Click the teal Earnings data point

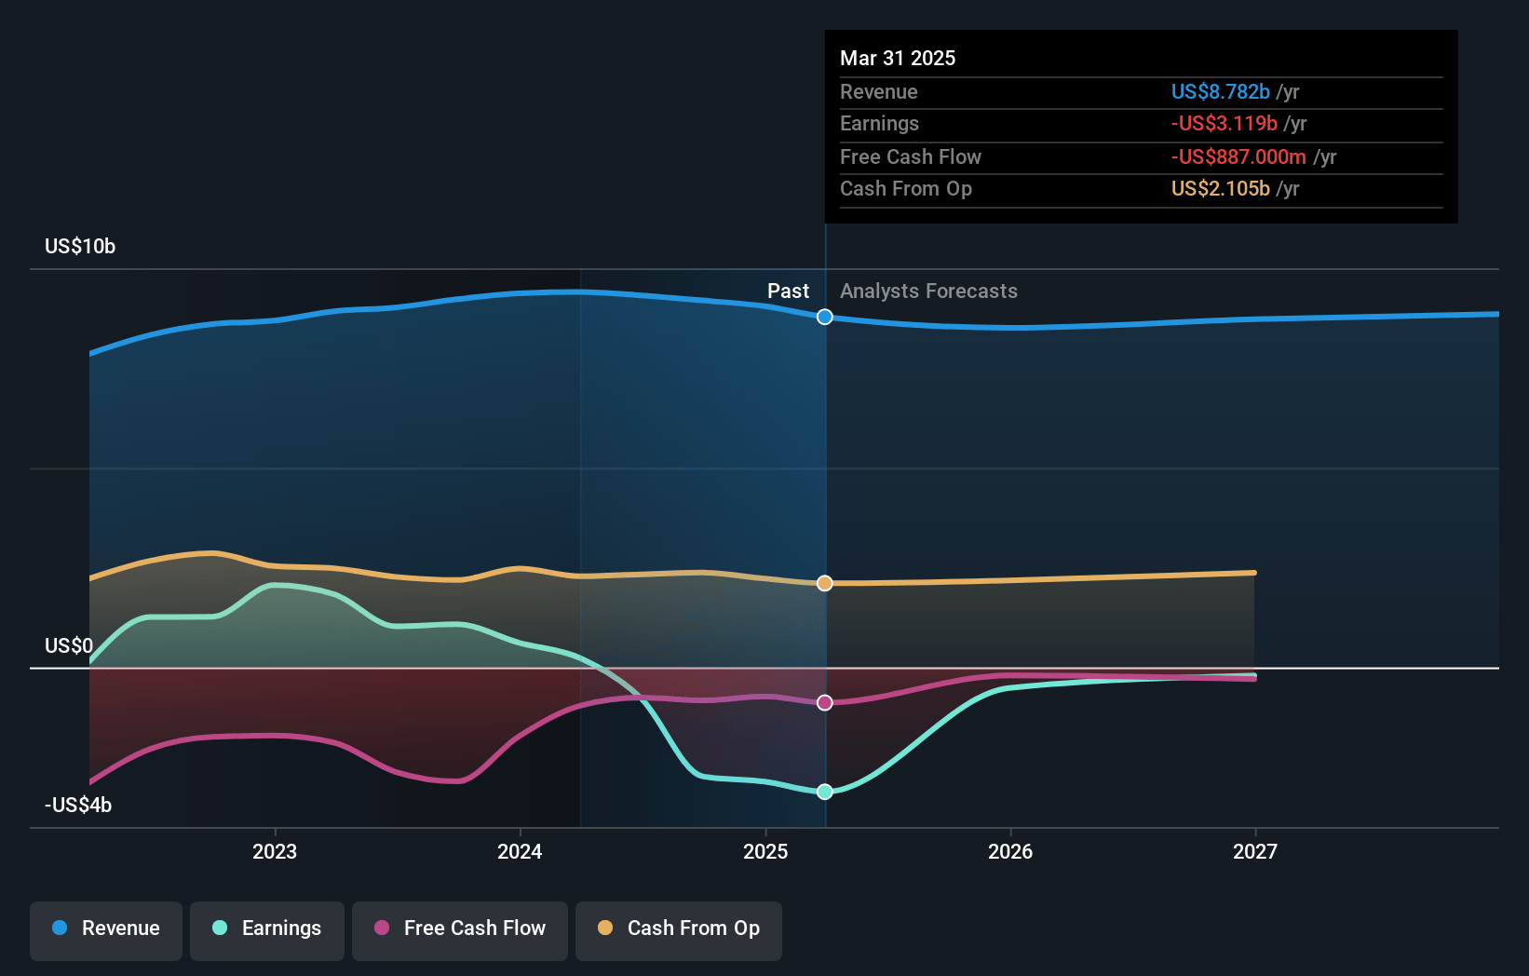pos(825,792)
